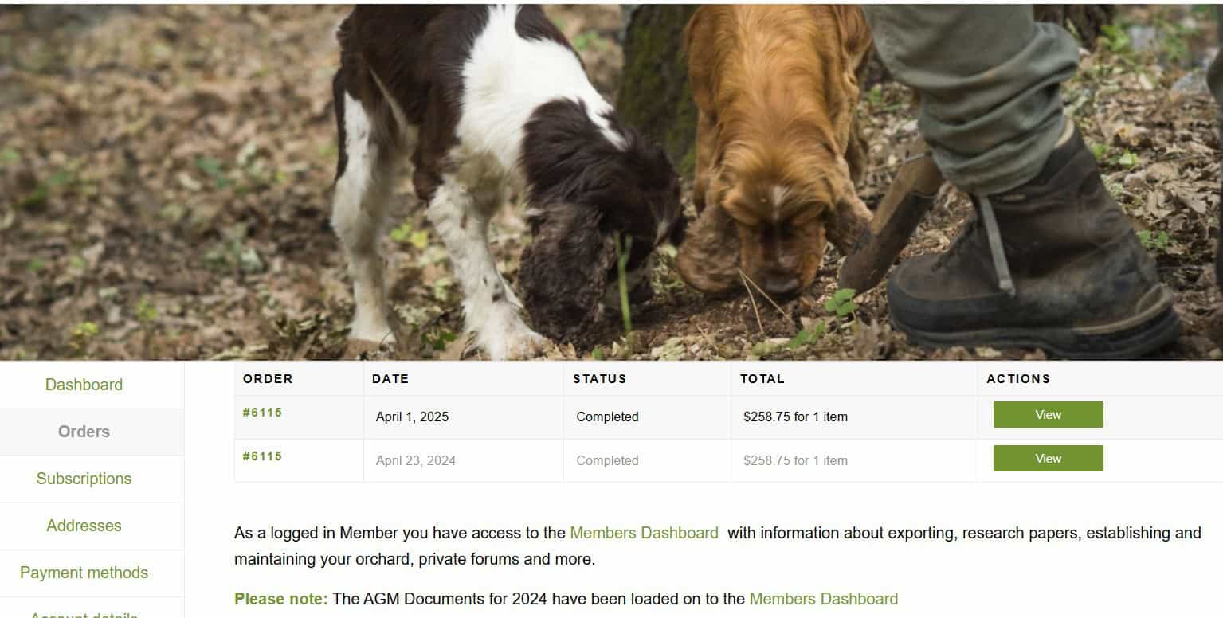Click the April 1, 2025 date cell
1223x618 pixels.
click(412, 417)
